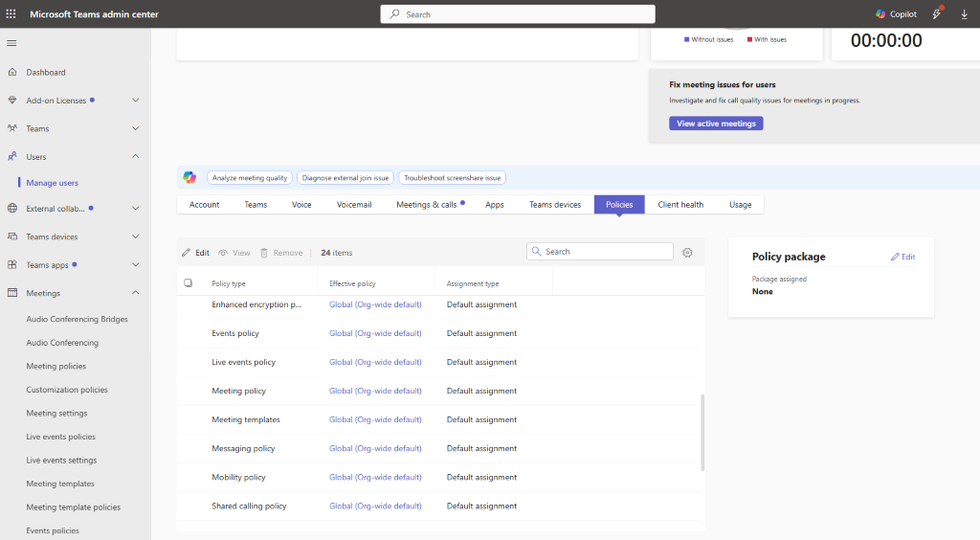This screenshot has height=540, width=980.
Task: Open Meeting policy Global (Org-wide default) link
Action: tap(375, 391)
